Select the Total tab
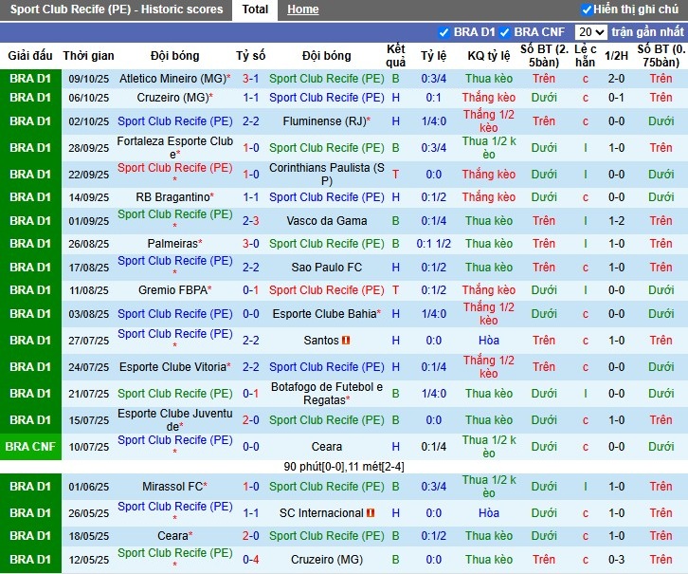 point(255,9)
